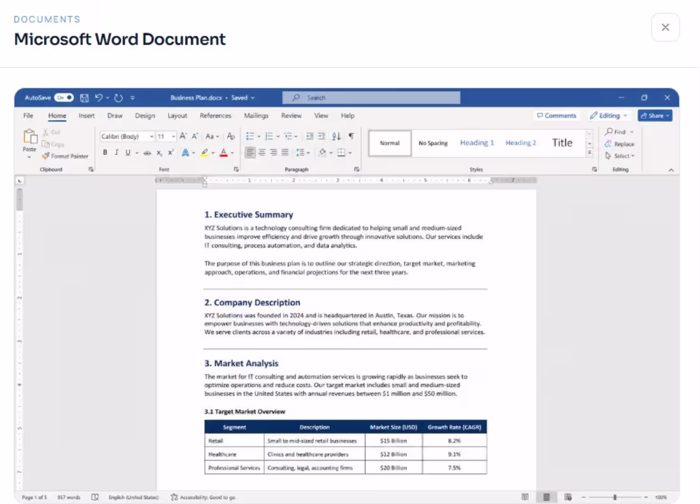This screenshot has width=700, height=504.
Task: Switch to the Review tab
Action: pos(291,116)
